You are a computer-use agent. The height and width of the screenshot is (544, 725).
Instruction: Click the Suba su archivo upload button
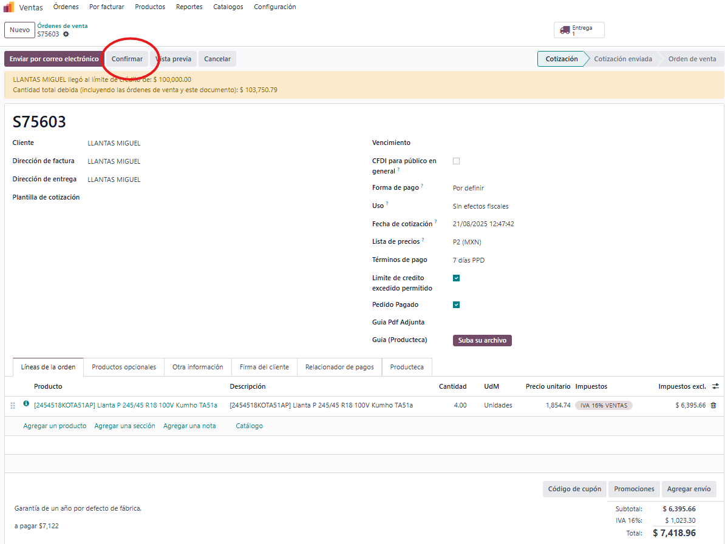(x=482, y=340)
